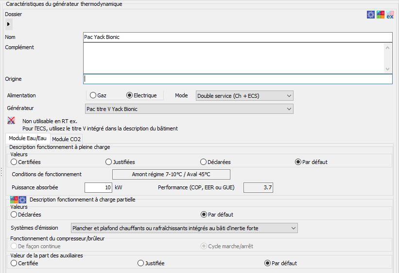Click the Puissance absorbée input field
This screenshot has height=273, width=399.
tap(98, 187)
